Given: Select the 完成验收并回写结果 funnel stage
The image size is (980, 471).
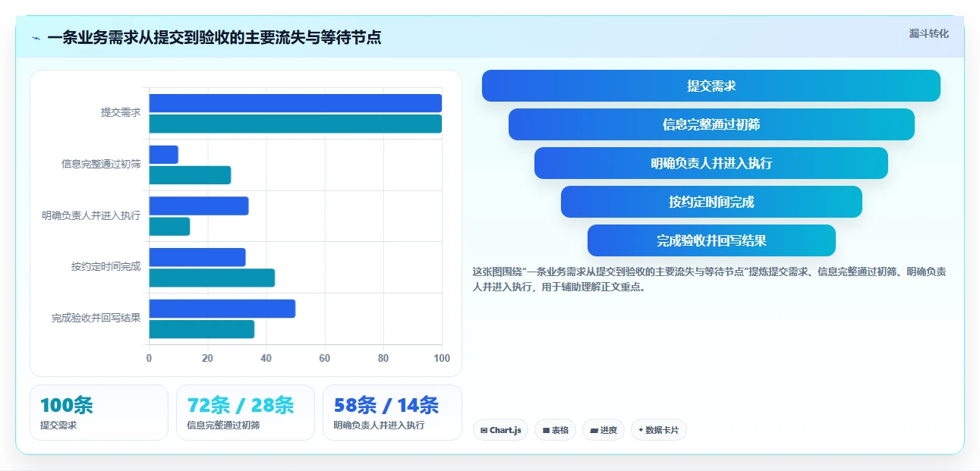Looking at the screenshot, I should (711, 240).
